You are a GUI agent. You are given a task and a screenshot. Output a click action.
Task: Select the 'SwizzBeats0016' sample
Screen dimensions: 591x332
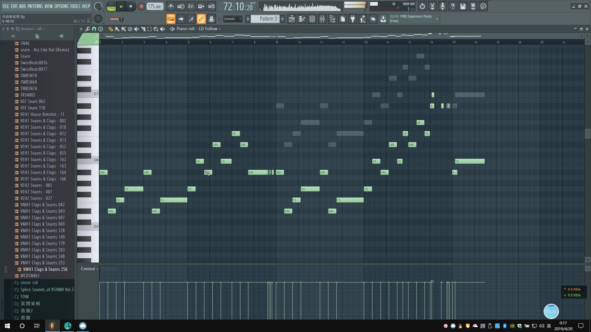click(34, 63)
